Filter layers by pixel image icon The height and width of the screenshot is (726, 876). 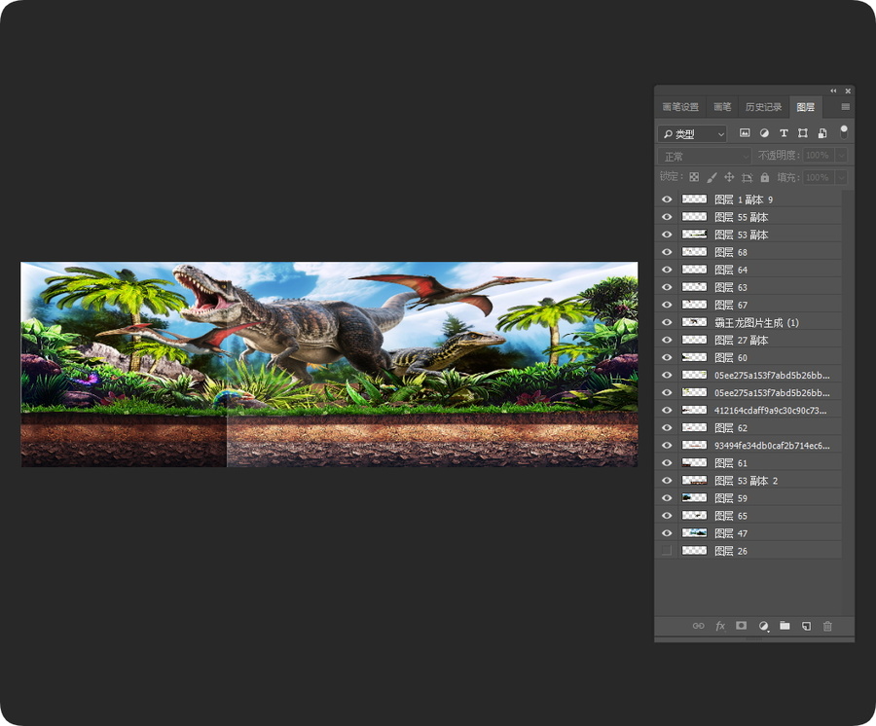point(745,133)
